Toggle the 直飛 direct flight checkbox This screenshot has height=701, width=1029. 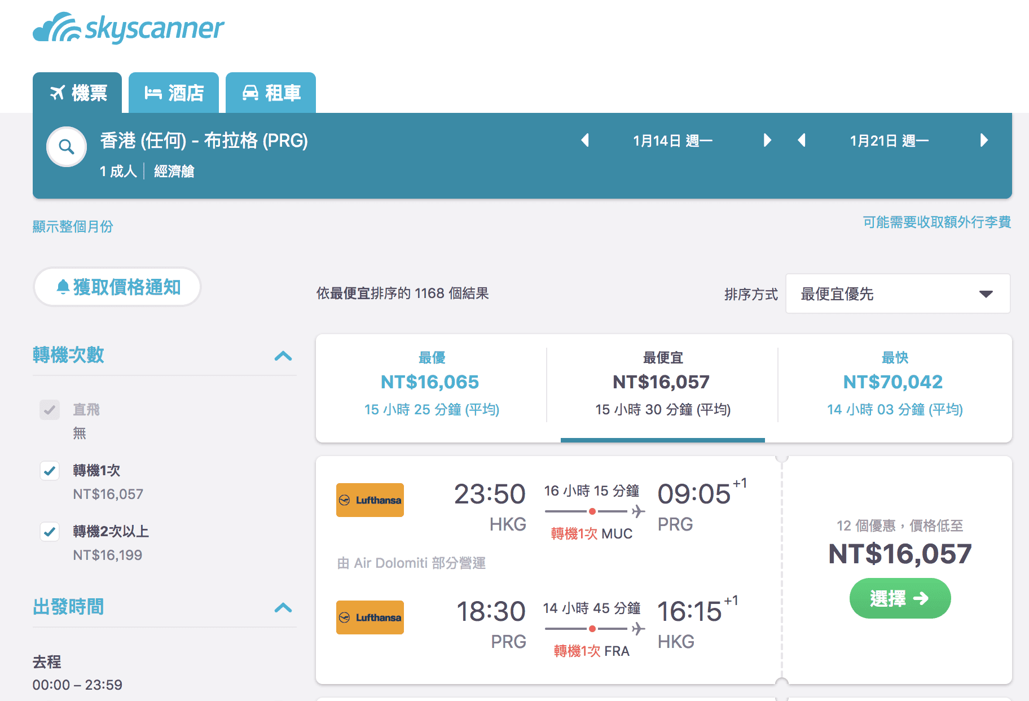point(50,410)
